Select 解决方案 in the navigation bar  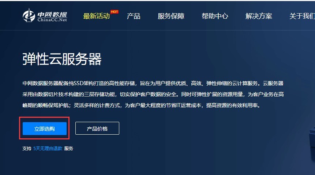click(x=259, y=16)
